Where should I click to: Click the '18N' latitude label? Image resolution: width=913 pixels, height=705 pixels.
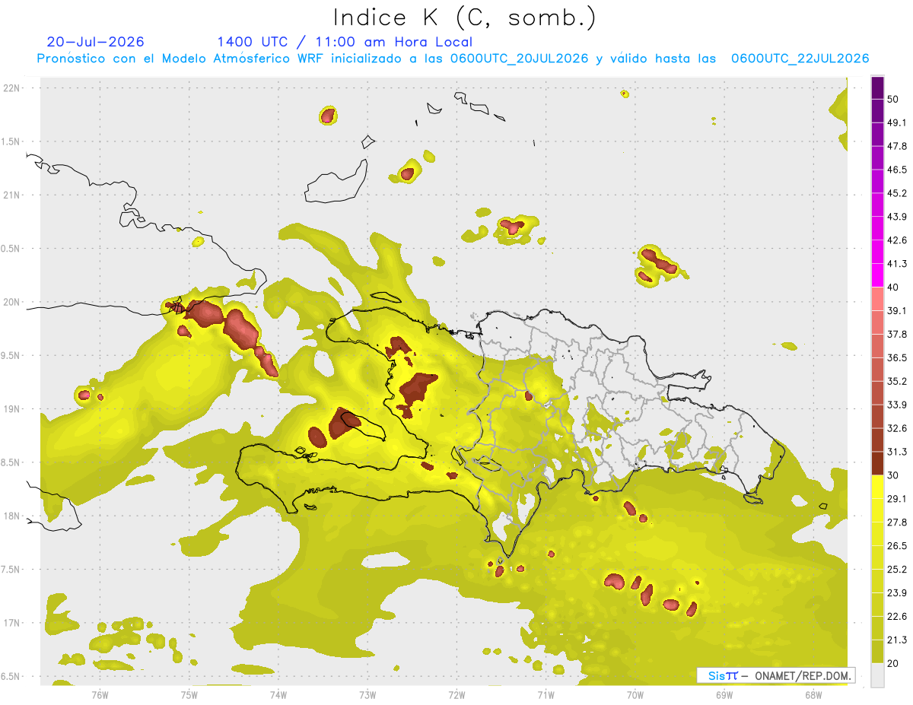coord(13,516)
